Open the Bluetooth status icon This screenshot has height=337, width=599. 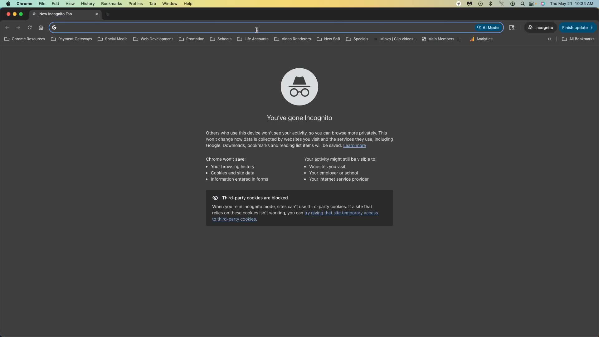point(491,4)
